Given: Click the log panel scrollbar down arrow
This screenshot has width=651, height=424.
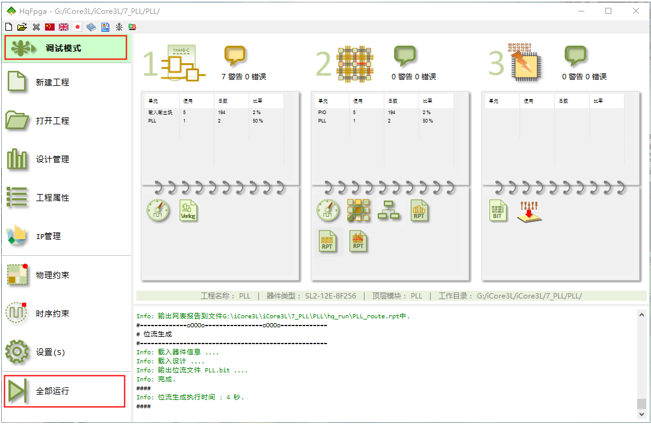Looking at the screenshot, I should [641, 414].
